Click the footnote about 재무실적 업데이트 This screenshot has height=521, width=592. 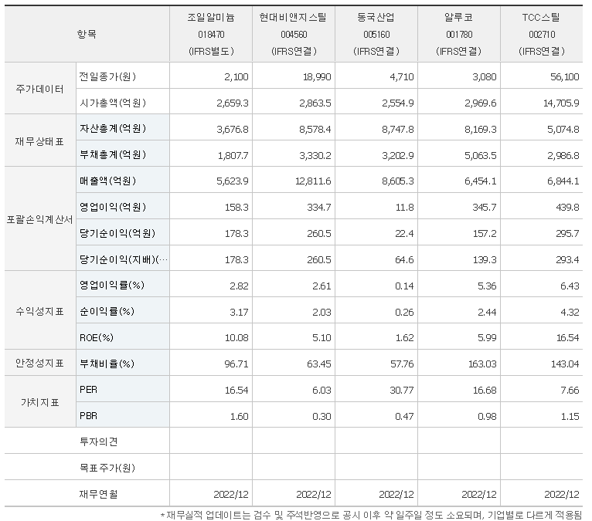point(371,515)
